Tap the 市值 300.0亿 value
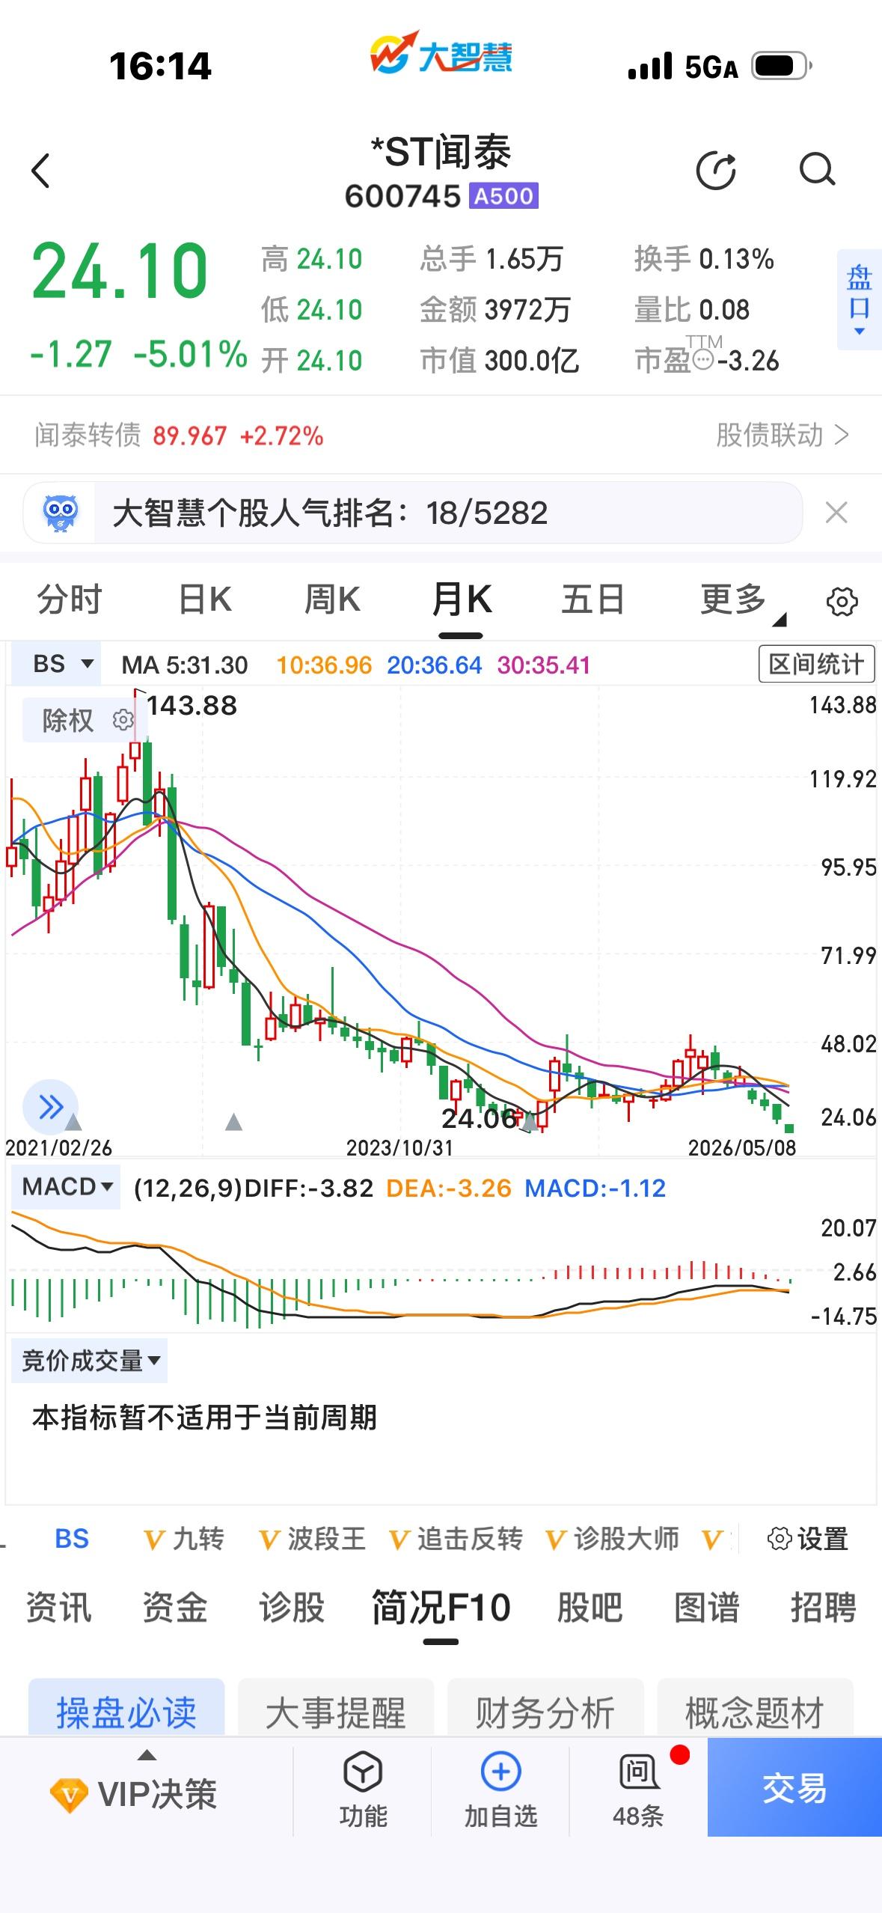 click(x=500, y=361)
